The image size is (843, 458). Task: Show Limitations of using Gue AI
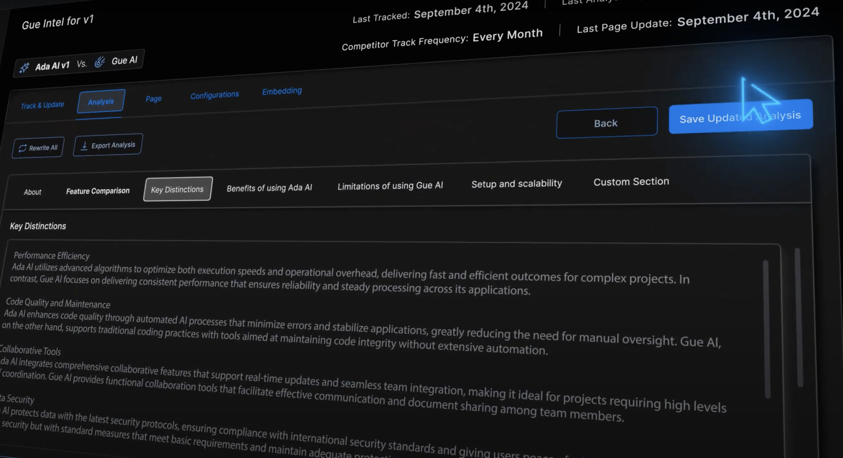point(390,186)
